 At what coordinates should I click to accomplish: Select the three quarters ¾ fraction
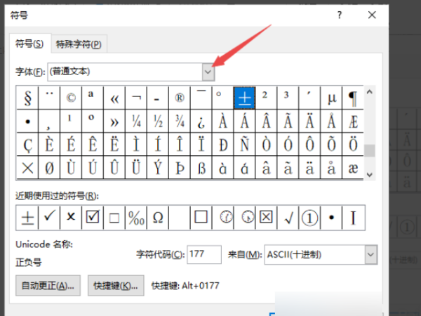pos(180,121)
